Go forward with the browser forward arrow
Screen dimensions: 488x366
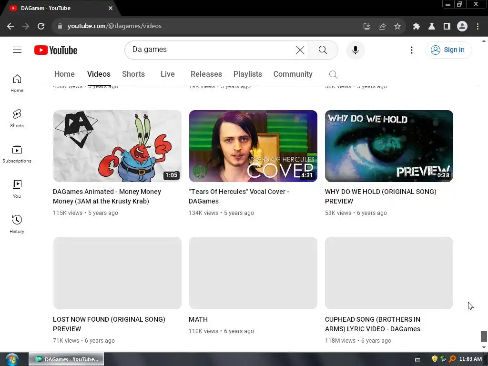pos(26,26)
